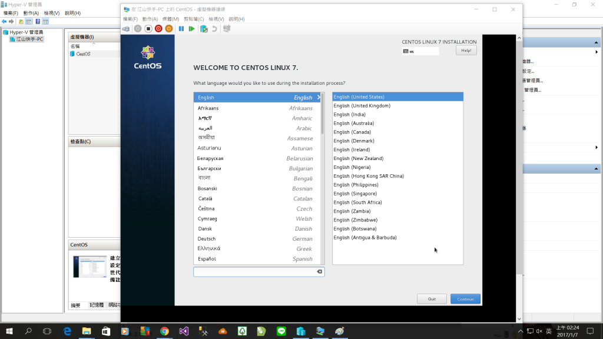Click the orange Save state toolbar icon
Screen dimensions: 603x339
pyautogui.click(x=169, y=29)
